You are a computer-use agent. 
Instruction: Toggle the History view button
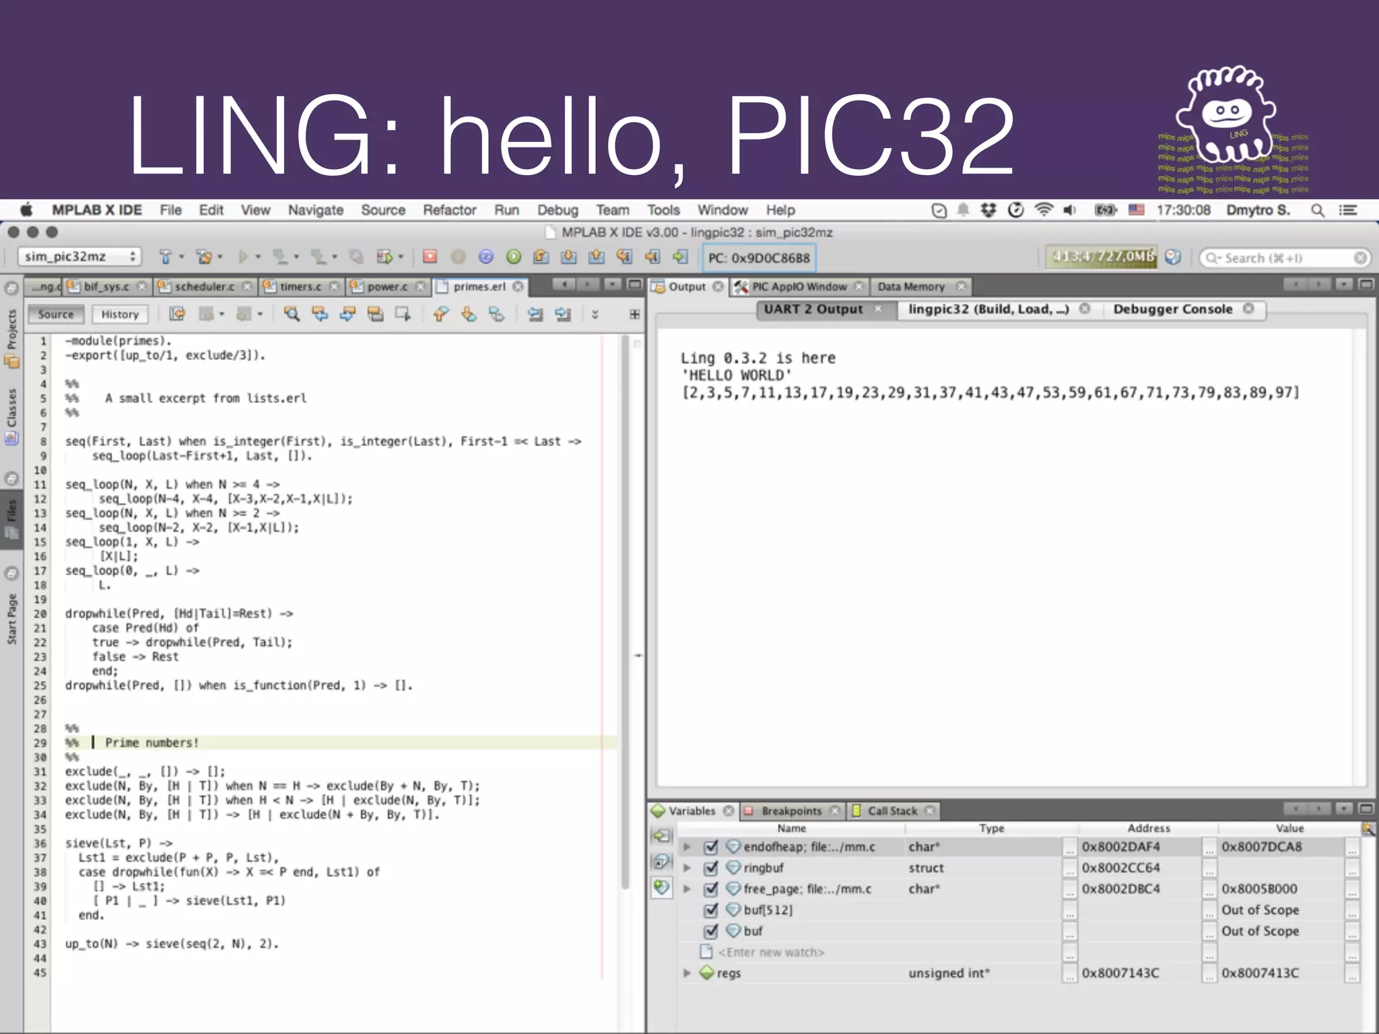(x=120, y=314)
